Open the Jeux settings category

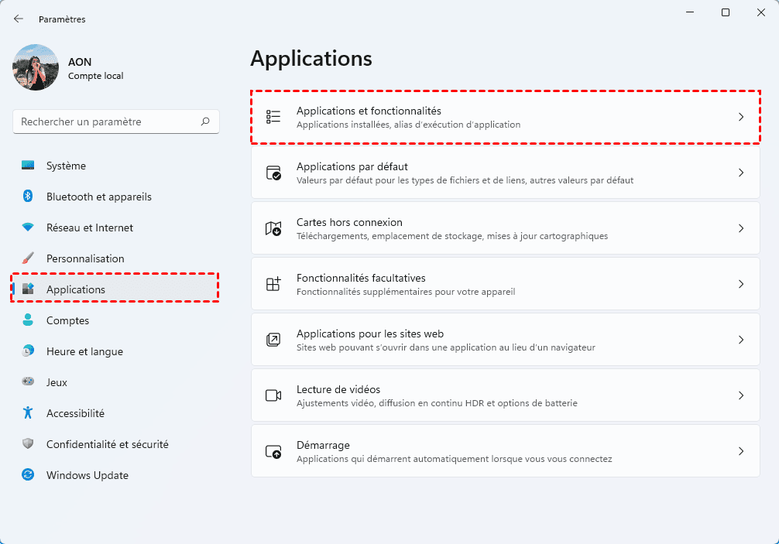tap(57, 382)
